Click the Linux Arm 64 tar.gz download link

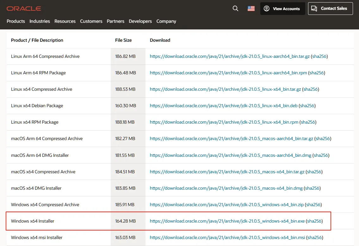(x=230, y=56)
